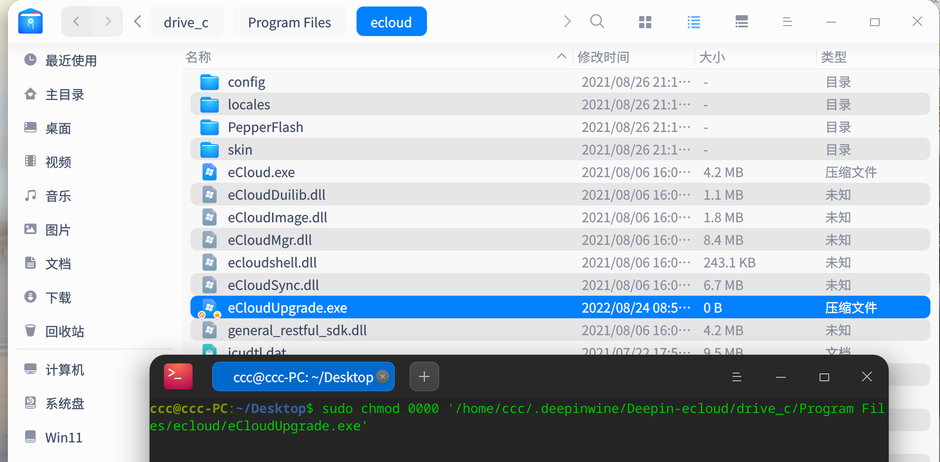Click the general_restful_sdk.dll file icon
Screen dimensions: 940x462
[x=210, y=330]
